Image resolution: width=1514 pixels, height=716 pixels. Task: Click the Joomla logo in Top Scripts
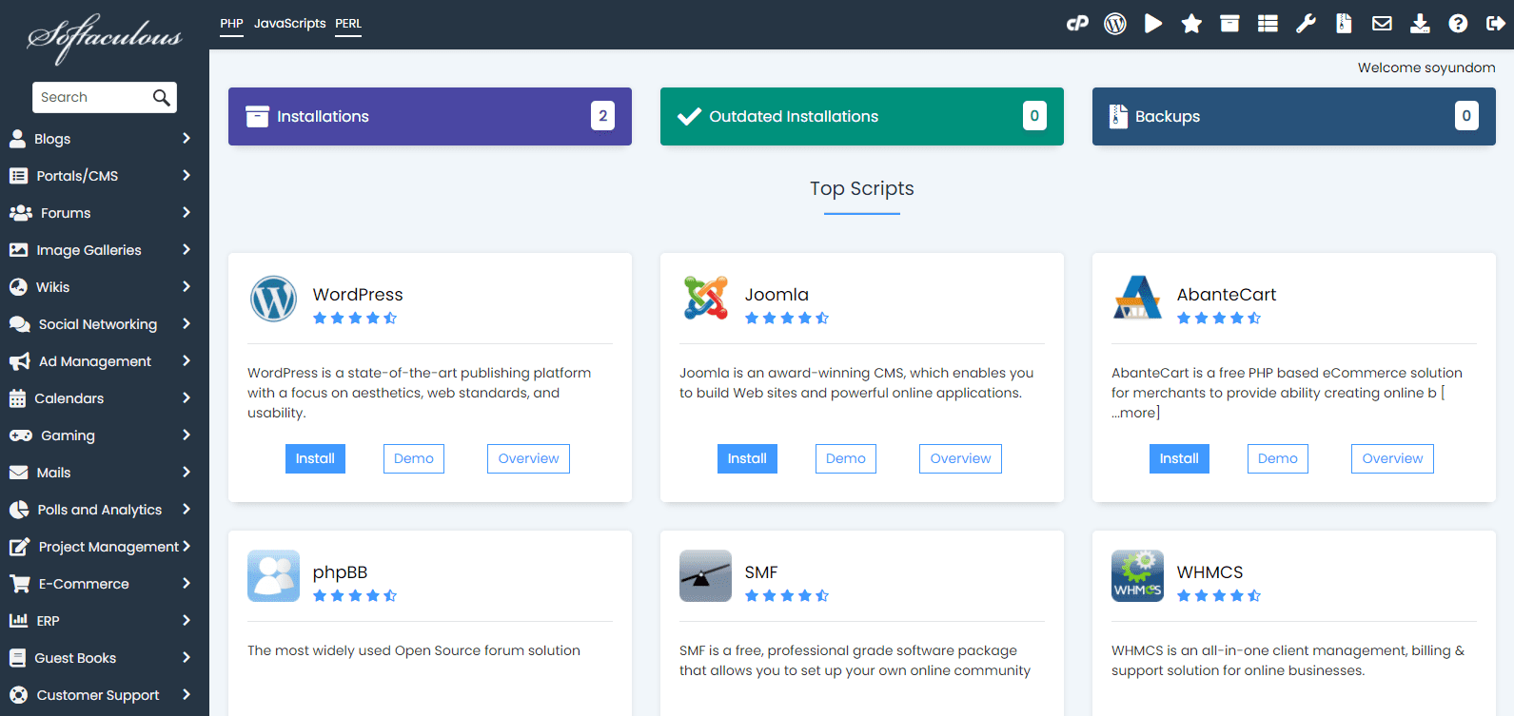click(705, 298)
